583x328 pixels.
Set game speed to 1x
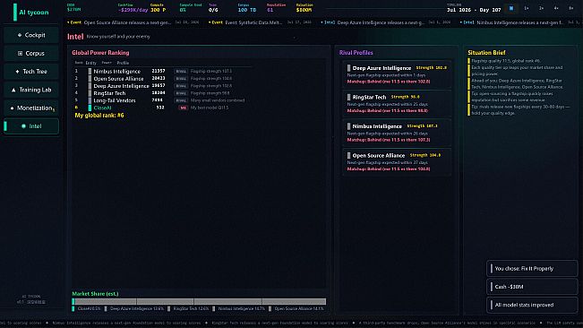point(526,8)
